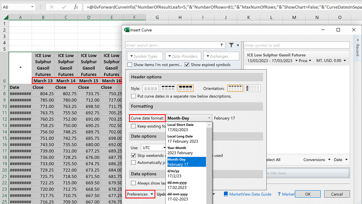Expand the Symbol Types dropdown
Viewport: 362px width, 204px height.
(x=144, y=56)
